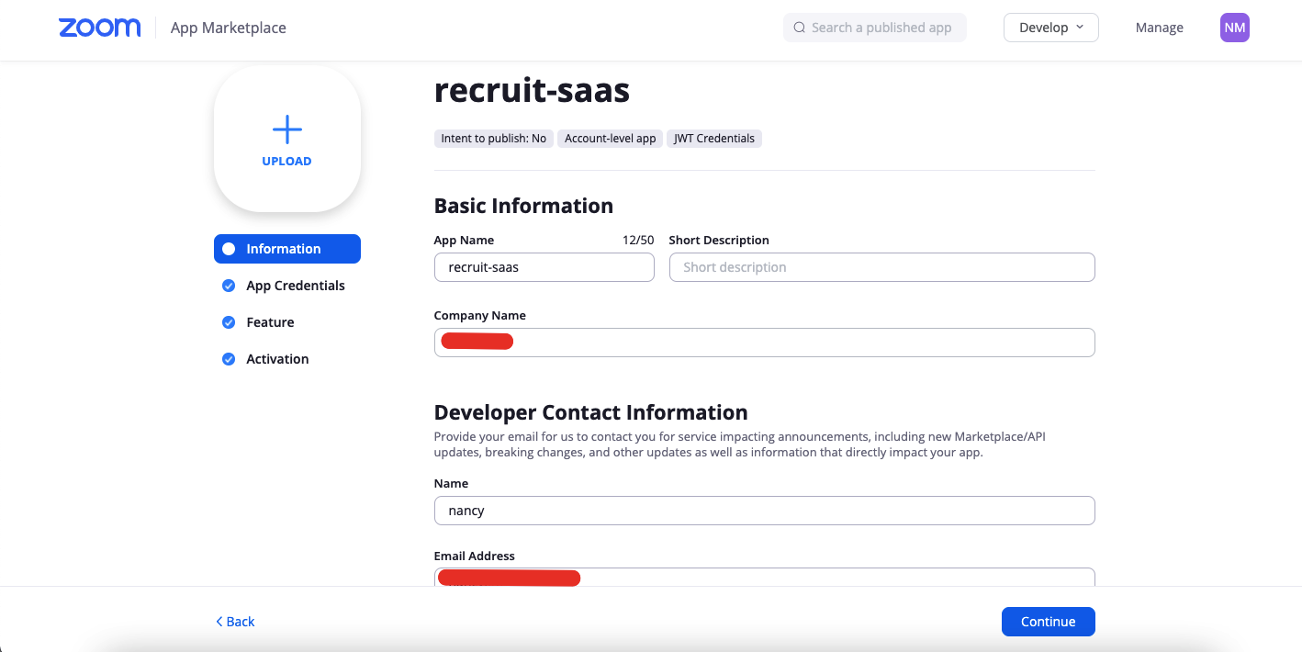This screenshot has height=652, width=1302.
Task: Click the UPLOAD label
Action: 286,162
